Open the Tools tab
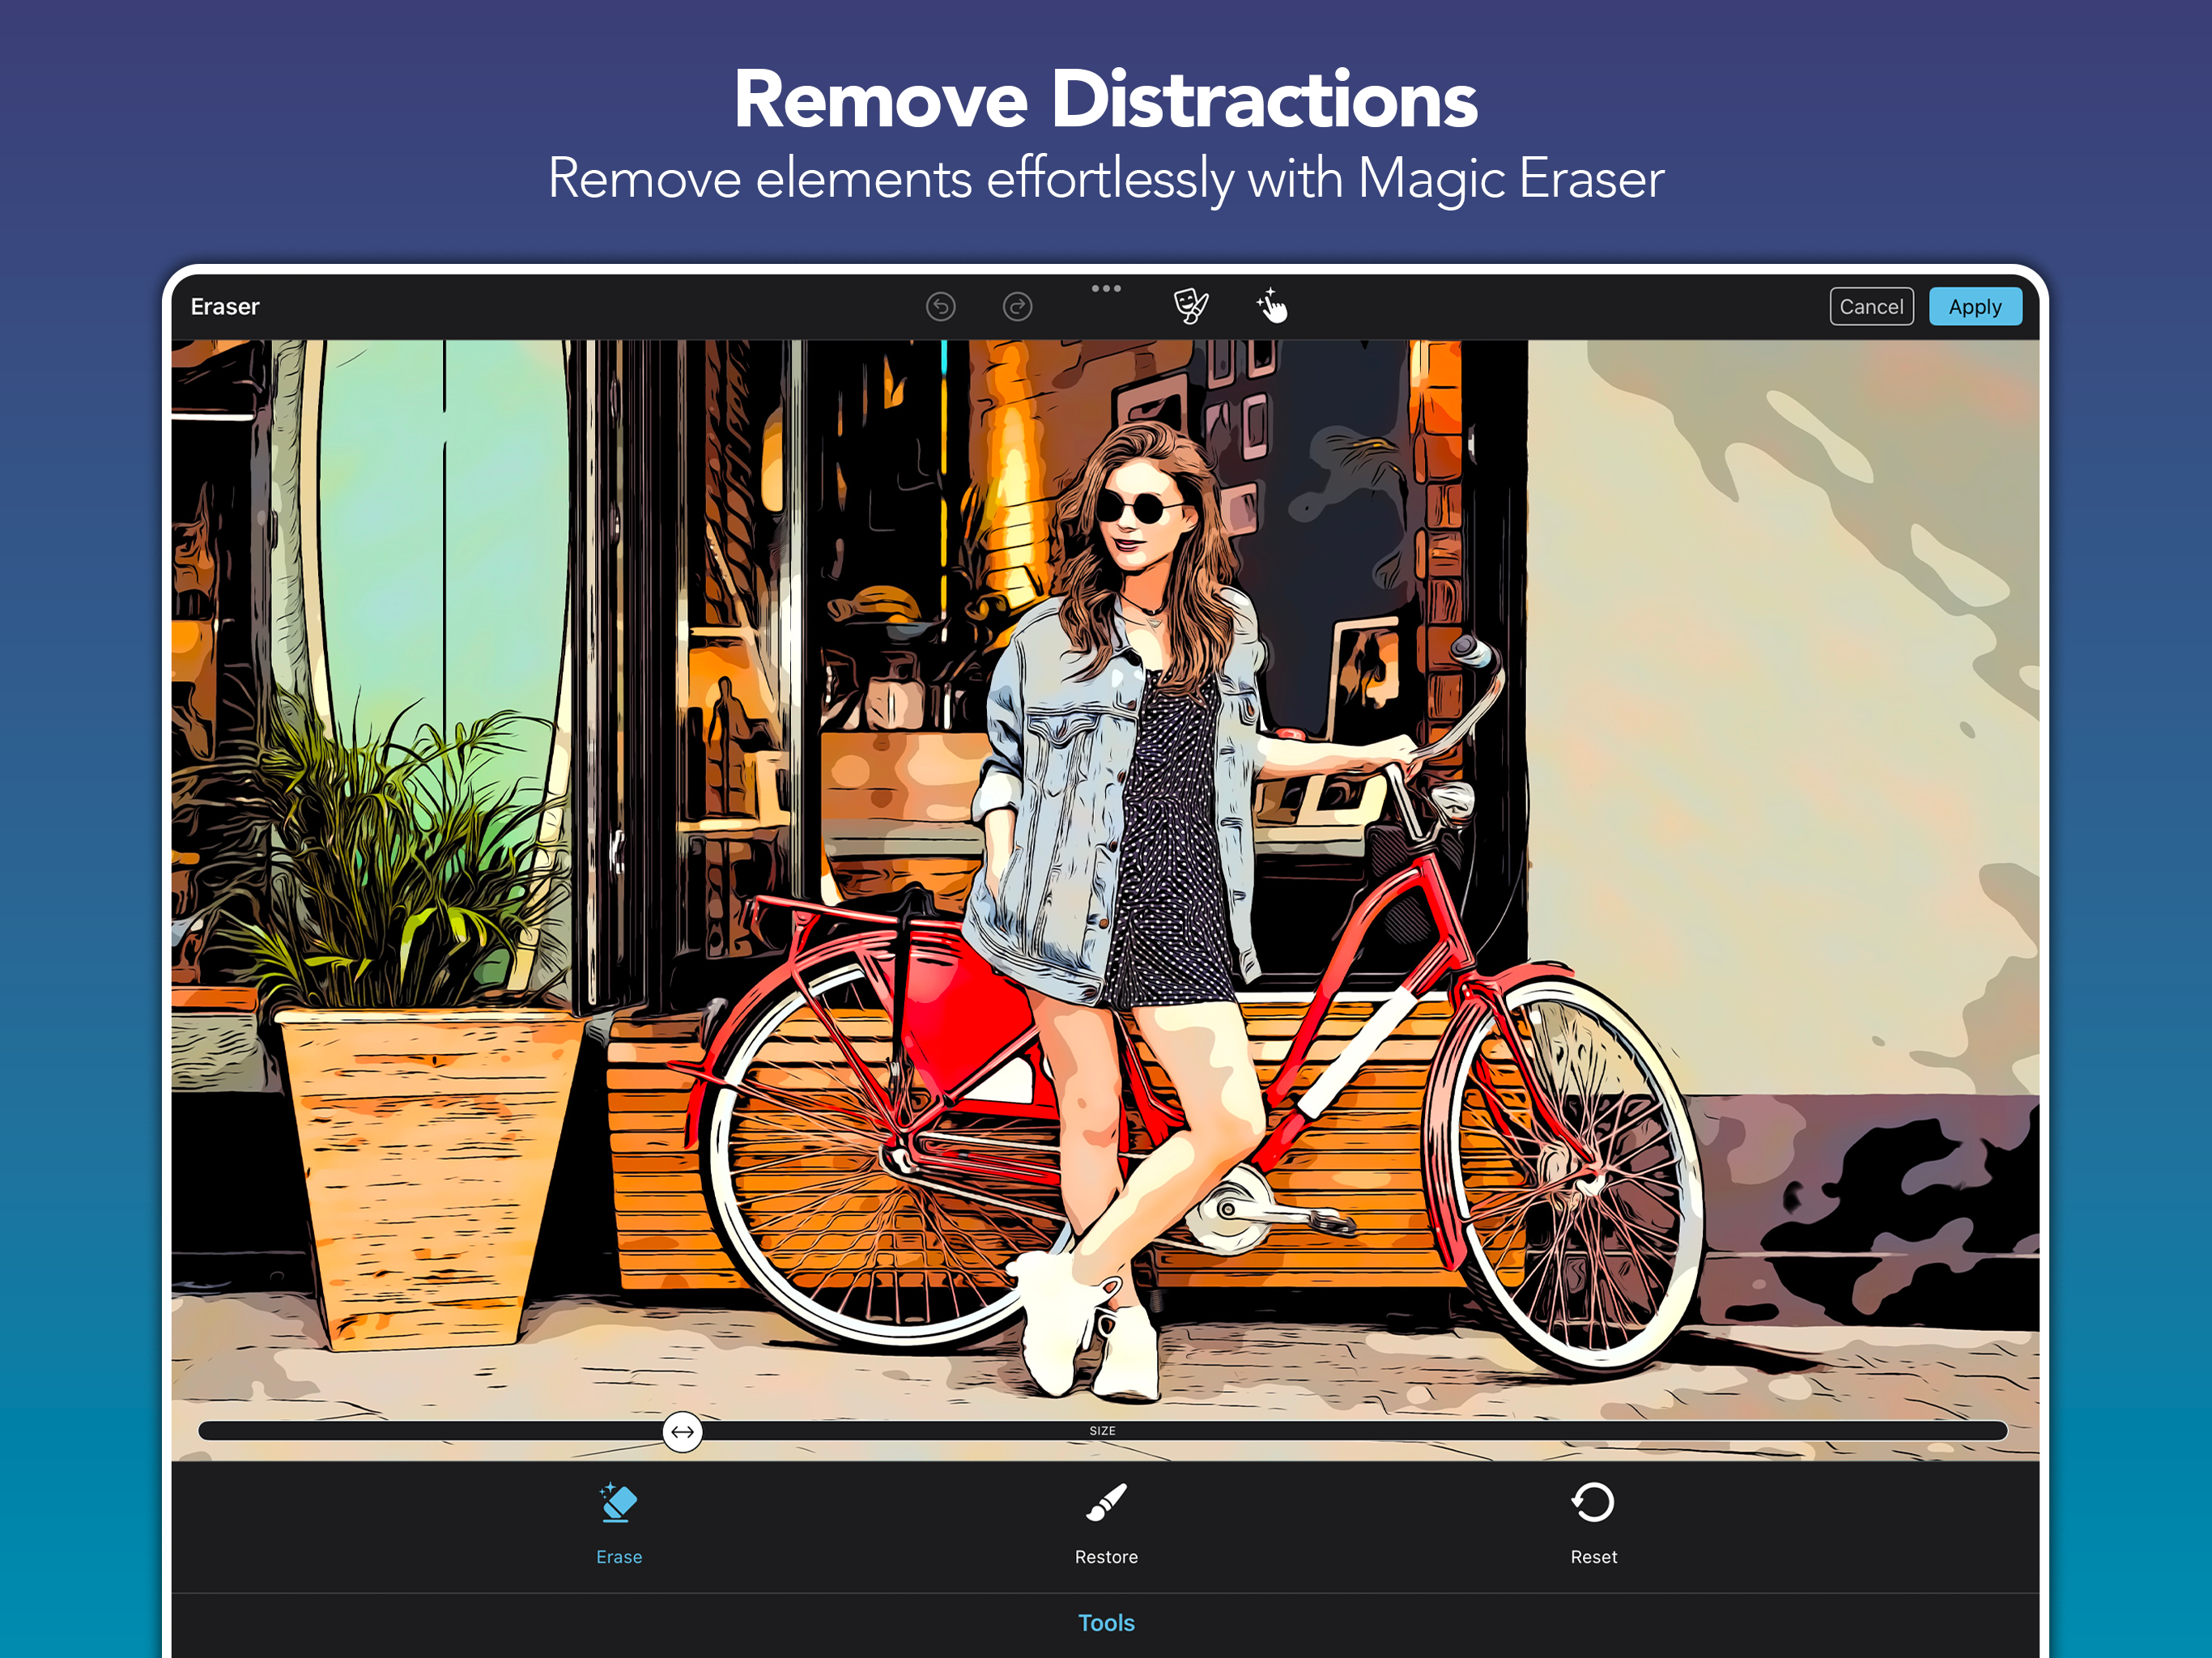The width and height of the screenshot is (2212, 1658). click(x=1106, y=1622)
